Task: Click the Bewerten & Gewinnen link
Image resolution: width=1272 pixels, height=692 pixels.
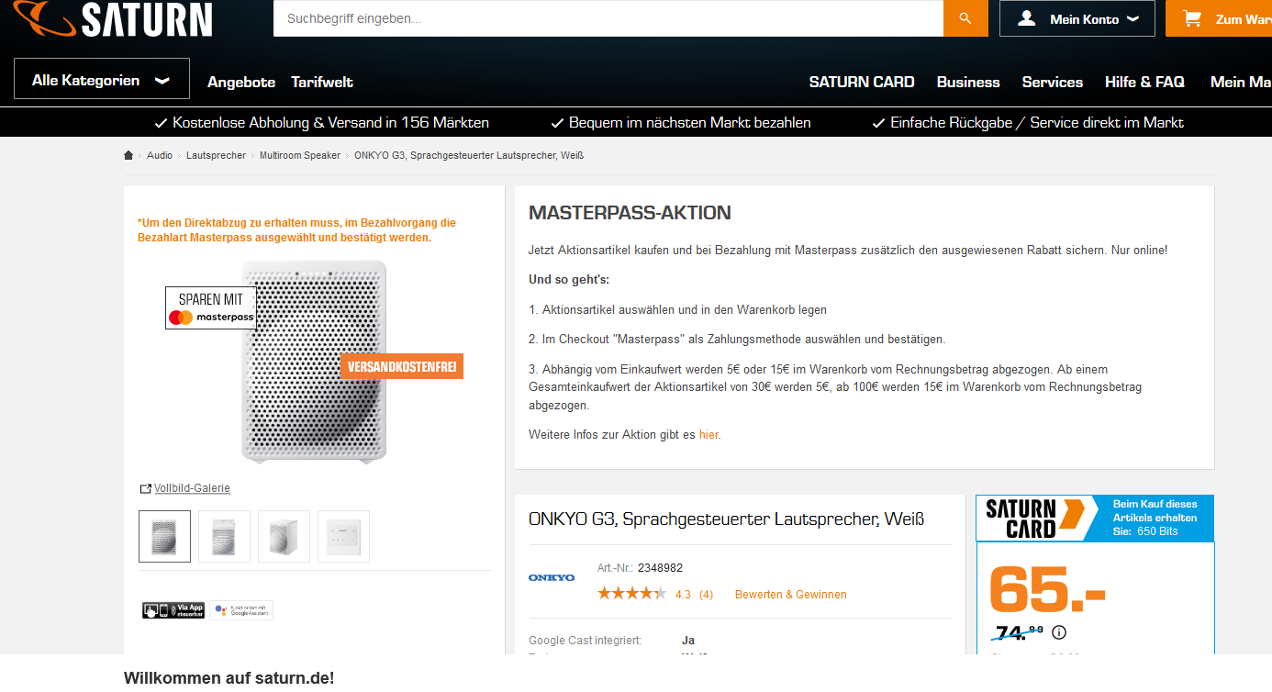Action: 790,595
